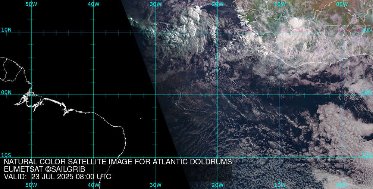Click the "VALID: 23 JUL 2025 08:00 UTC" timestamp

pyautogui.click(x=57, y=177)
